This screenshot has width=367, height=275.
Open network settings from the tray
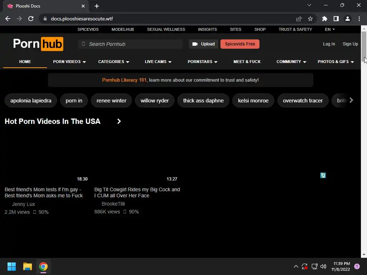click(314, 266)
